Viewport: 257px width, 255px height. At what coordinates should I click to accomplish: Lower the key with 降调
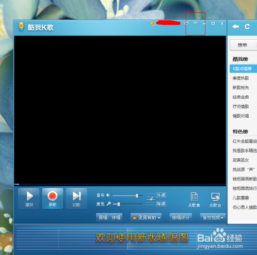(x=161, y=204)
